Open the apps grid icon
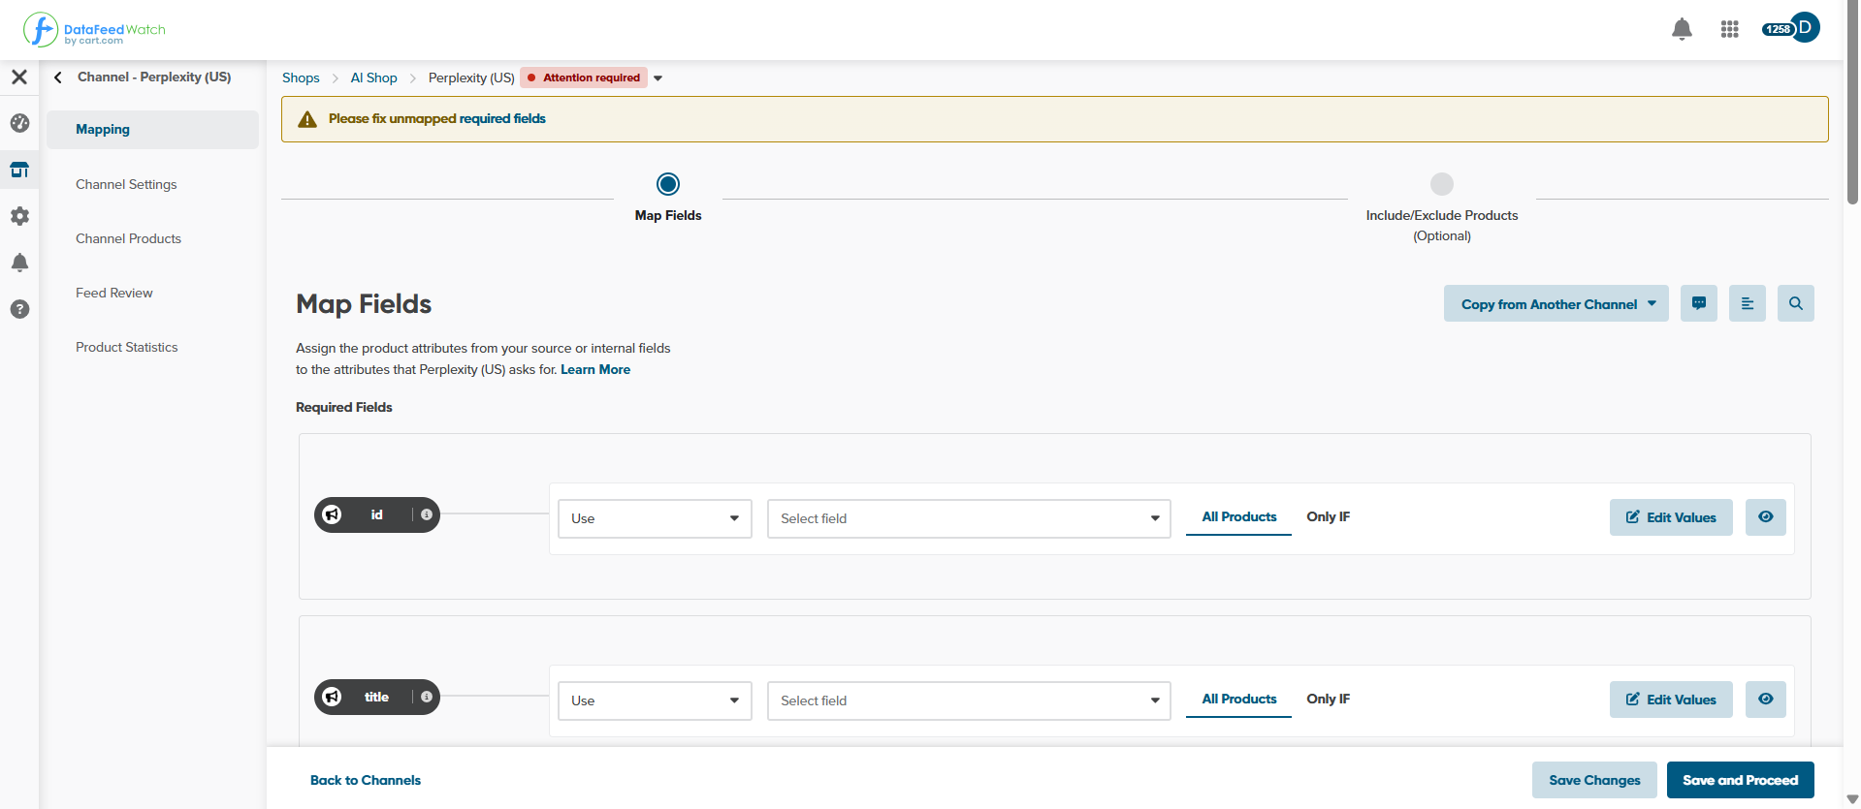Viewport: 1861px width, 809px height. point(1729,29)
